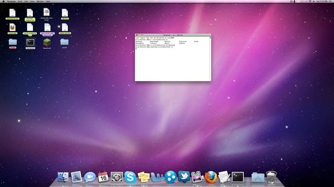Click "Movies" in the Terminal listing
The image size is (334, 187).
pyautogui.click(x=168, y=42)
